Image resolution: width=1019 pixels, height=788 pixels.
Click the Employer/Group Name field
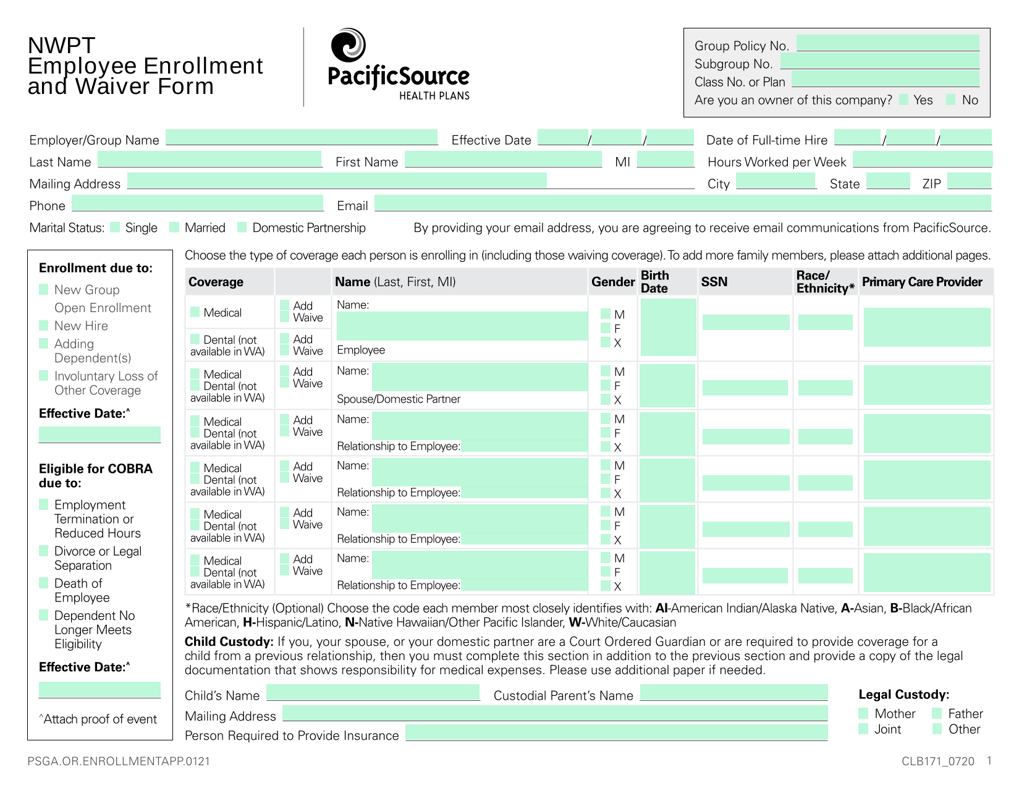point(302,137)
